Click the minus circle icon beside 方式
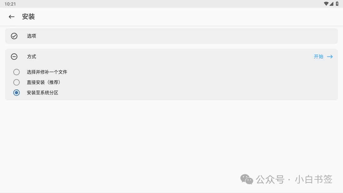 click(14, 57)
